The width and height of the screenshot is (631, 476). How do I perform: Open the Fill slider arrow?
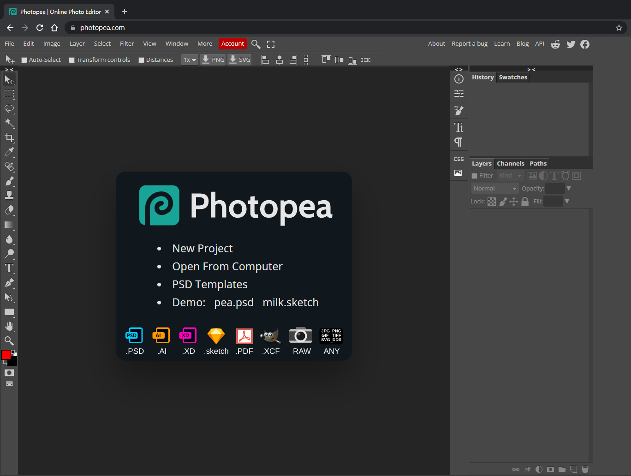click(x=567, y=201)
